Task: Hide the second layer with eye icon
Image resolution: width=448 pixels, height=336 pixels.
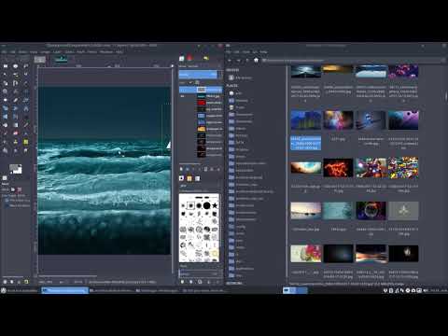Action: pyautogui.click(x=182, y=96)
